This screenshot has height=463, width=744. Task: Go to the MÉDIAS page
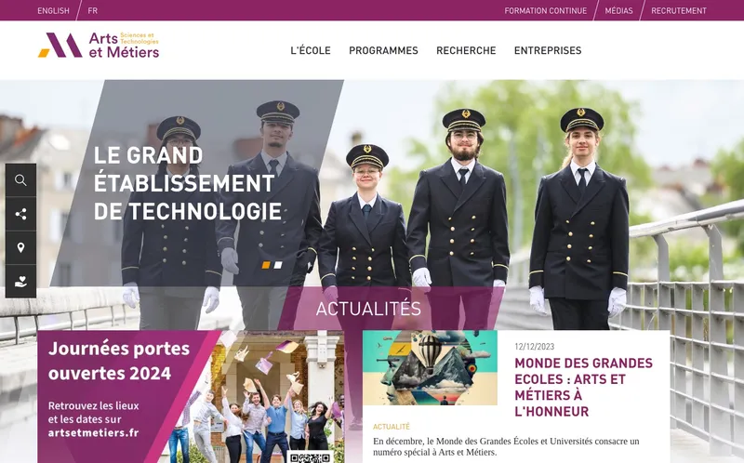pyautogui.click(x=618, y=10)
